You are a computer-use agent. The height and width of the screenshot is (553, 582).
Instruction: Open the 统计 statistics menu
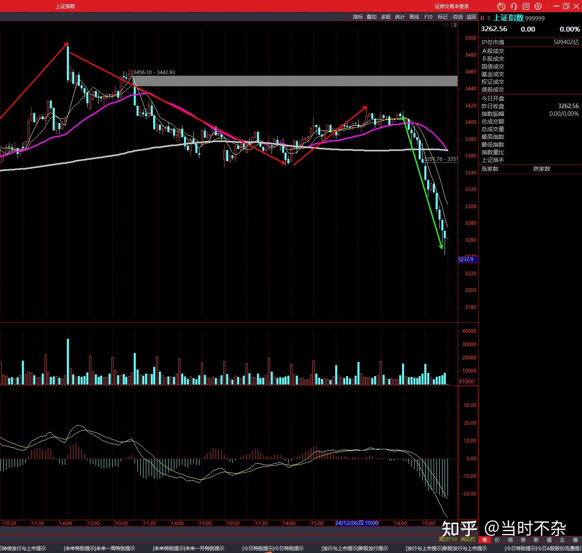tap(400, 17)
